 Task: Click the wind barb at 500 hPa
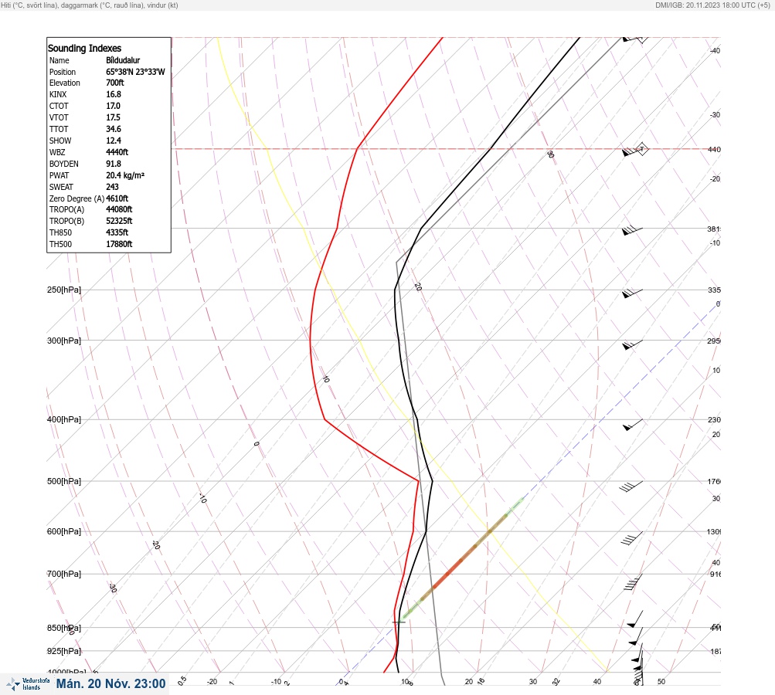pos(631,486)
